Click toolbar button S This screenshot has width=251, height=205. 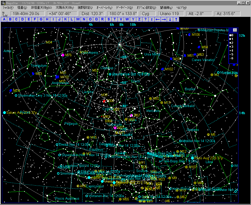pos(109,19)
